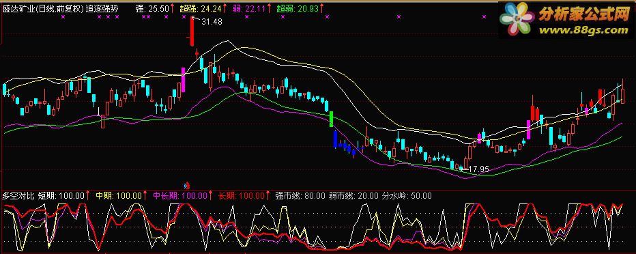The height and width of the screenshot is (254, 636).
Task: Click the up arrow after 中期: 100.00
Action: point(145,195)
